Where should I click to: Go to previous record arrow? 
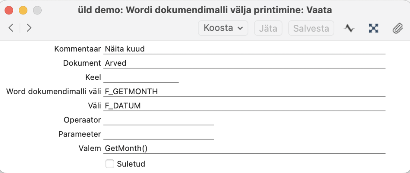11,28
